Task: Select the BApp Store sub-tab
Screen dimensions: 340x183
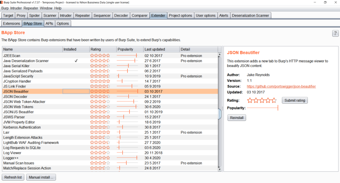Action: click(x=33, y=23)
